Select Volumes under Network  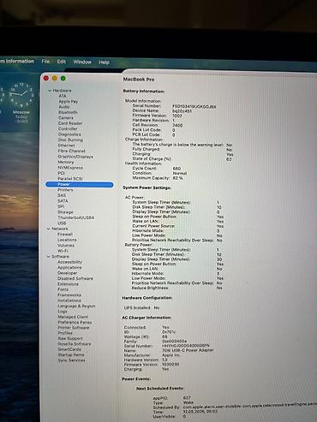pyautogui.click(x=66, y=246)
